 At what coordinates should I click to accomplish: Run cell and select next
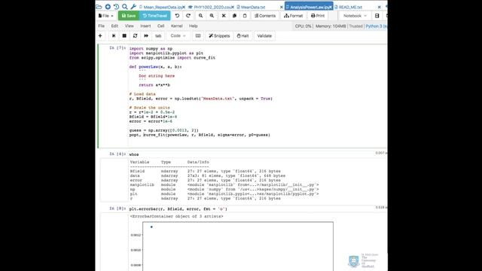point(114,36)
